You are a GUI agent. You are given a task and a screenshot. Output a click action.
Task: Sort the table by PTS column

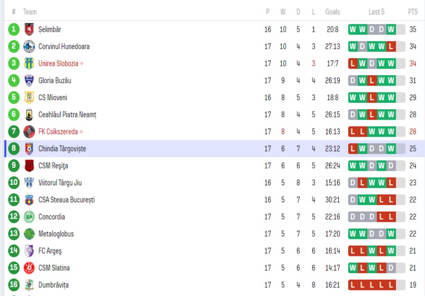[412, 12]
